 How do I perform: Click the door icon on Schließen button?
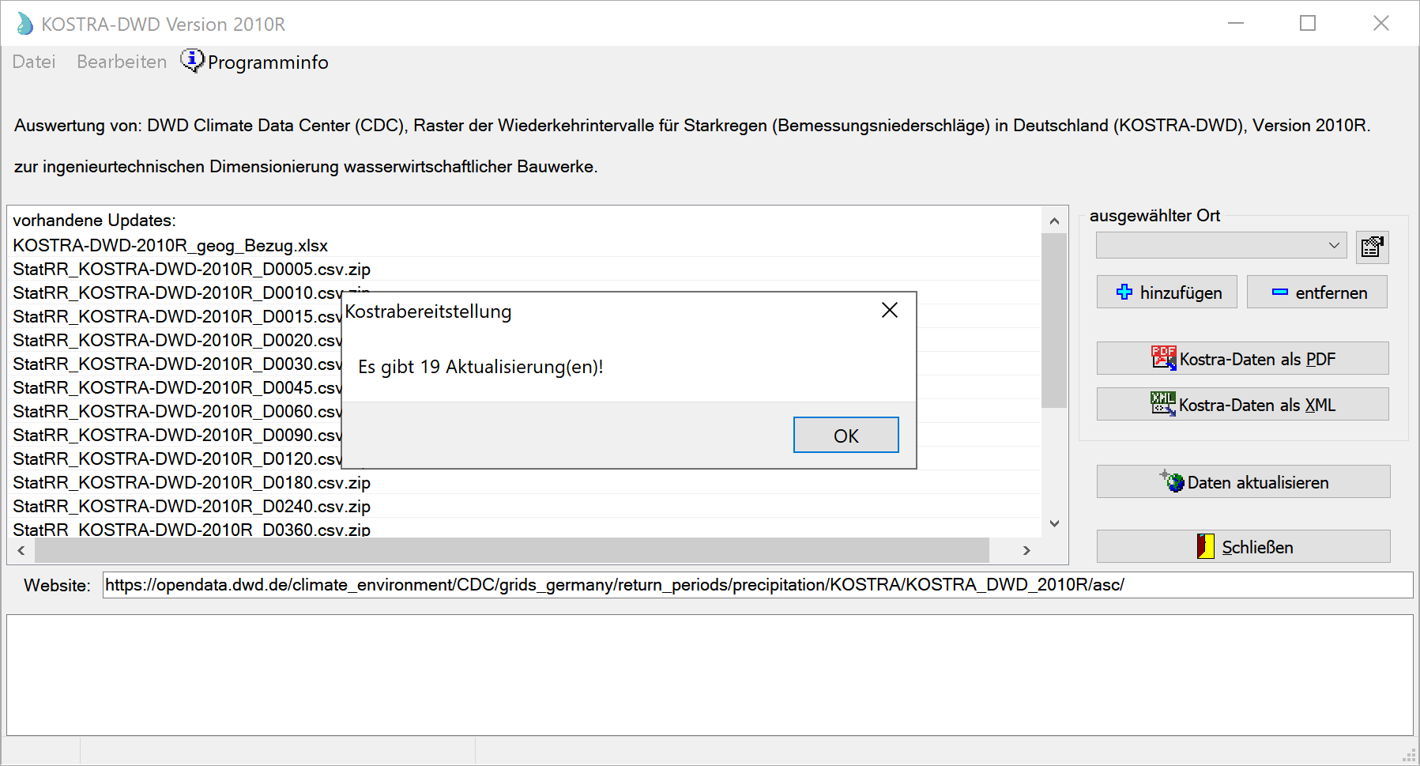point(1205,546)
